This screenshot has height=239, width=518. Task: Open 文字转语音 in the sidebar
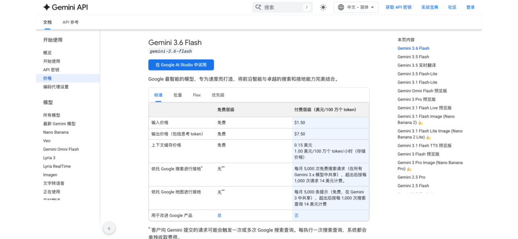coord(54,183)
